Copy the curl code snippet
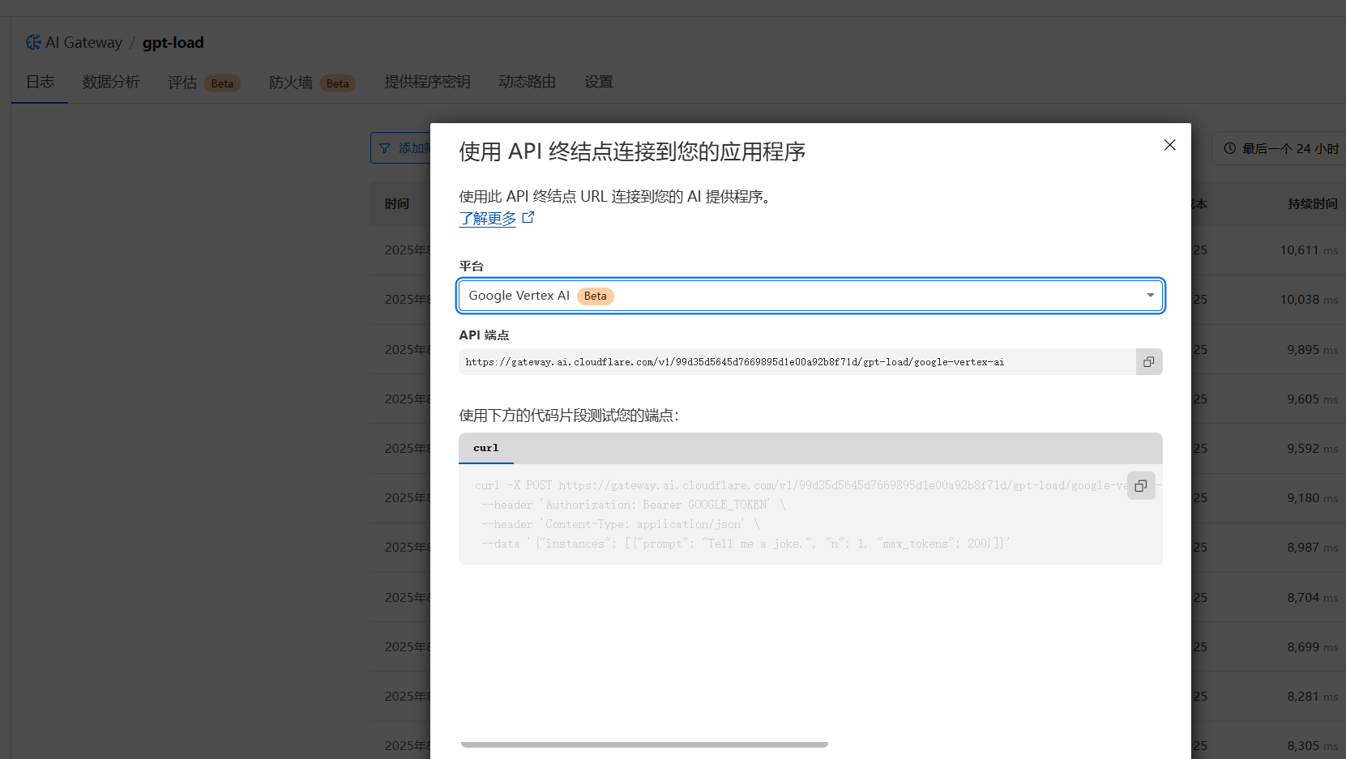The height and width of the screenshot is (759, 1346). [1141, 486]
